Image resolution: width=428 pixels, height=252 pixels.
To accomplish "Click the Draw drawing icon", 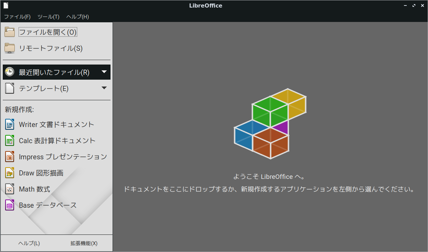I will (10, 173).
